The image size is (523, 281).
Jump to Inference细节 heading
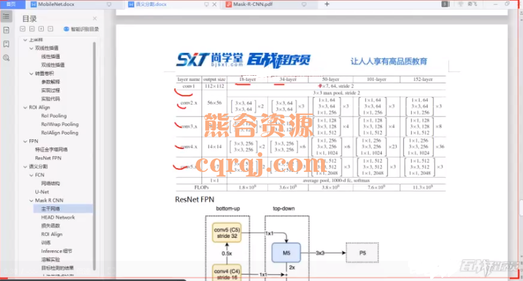pos(56,251)
